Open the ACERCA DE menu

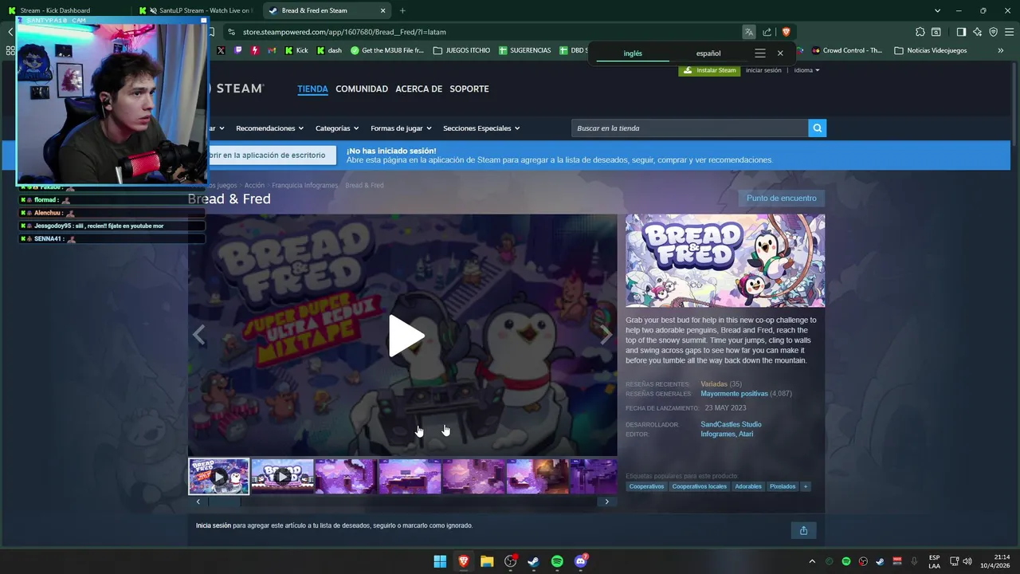418,88
